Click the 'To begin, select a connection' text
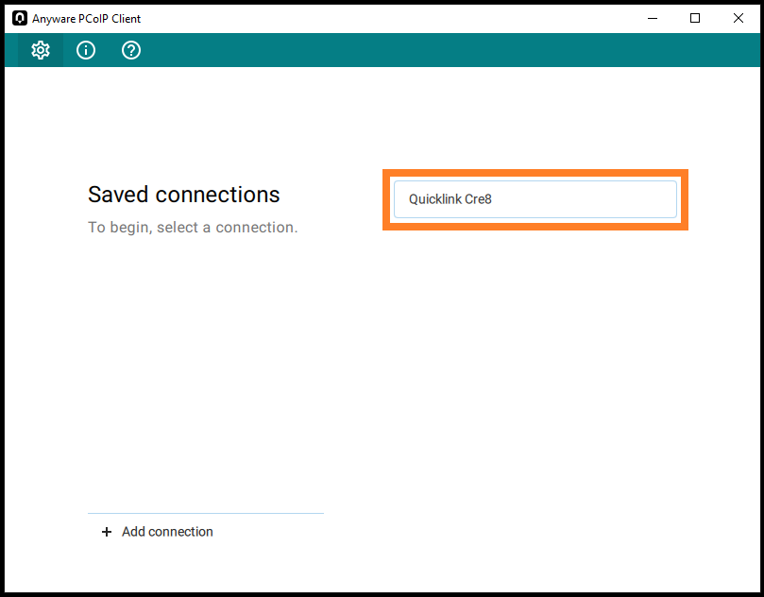The height and width of the screenshot is (597, 764). [x=193, y=228]
